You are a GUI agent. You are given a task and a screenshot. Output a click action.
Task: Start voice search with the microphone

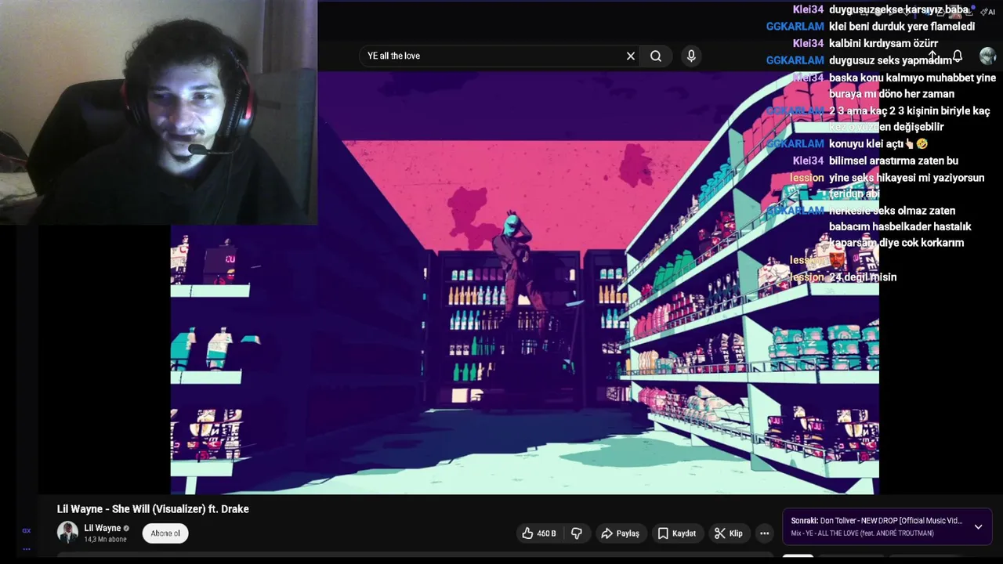point(691,56)
